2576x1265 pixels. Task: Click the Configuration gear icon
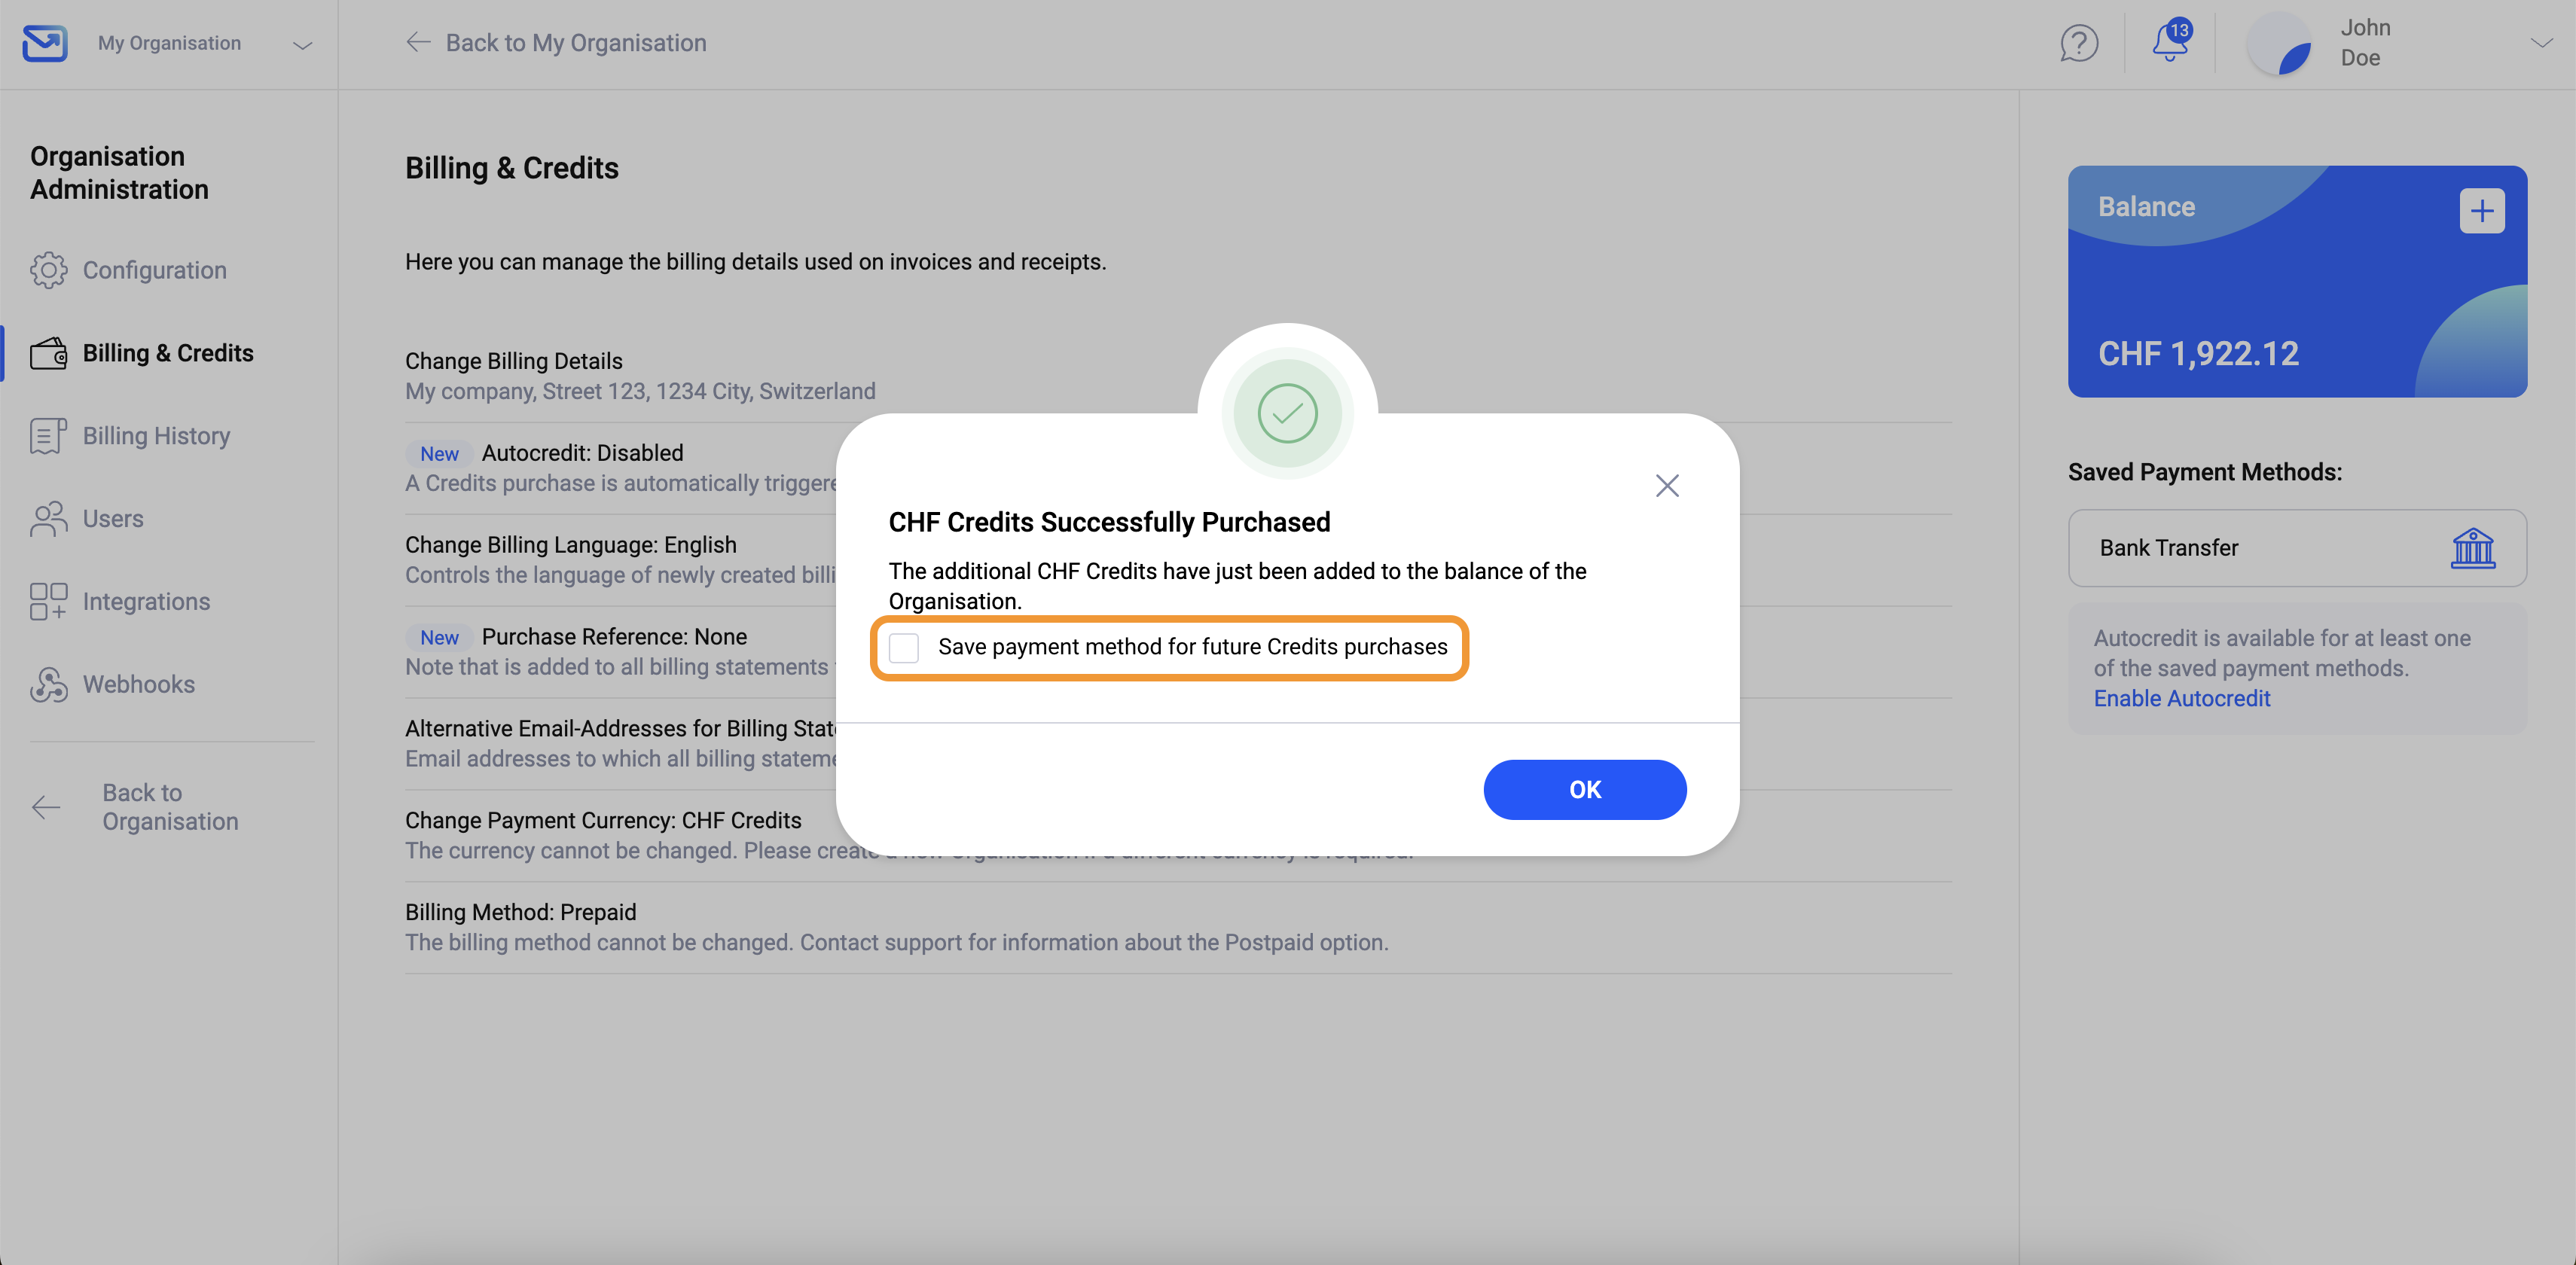coord(48,270)
